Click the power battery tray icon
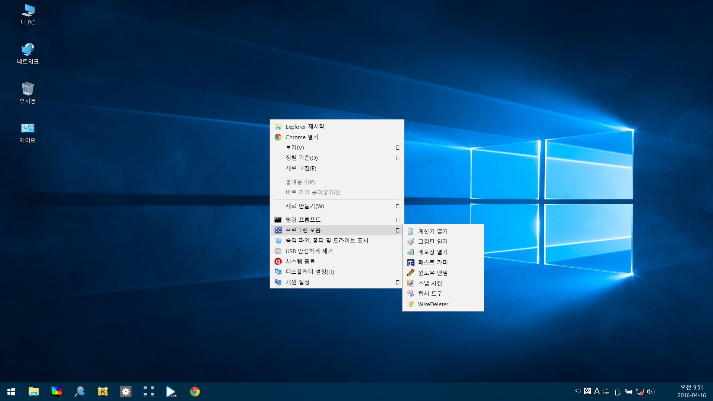The image size is (713, 401). click(x=628, y=392)
